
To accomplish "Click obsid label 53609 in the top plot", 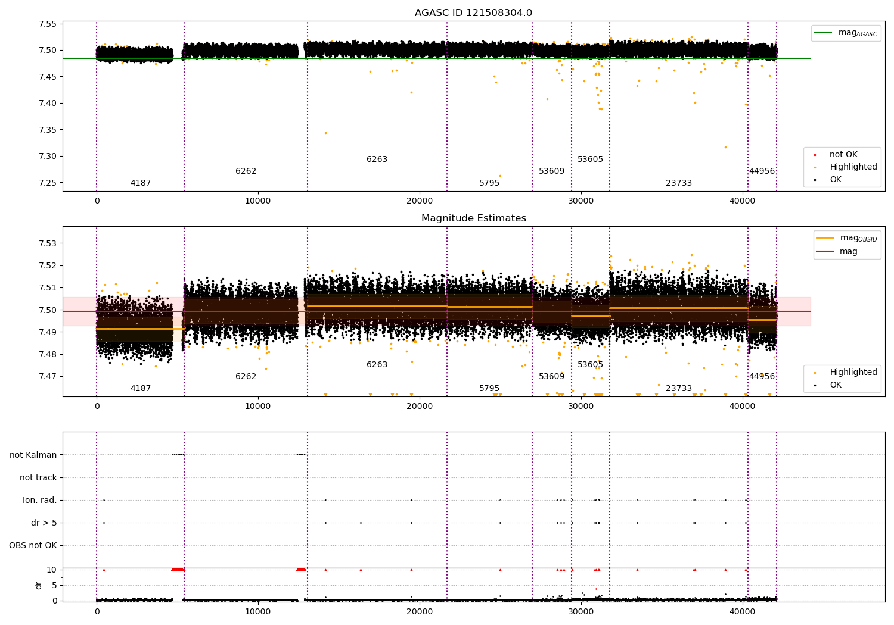I will click(x=551, y=171).
